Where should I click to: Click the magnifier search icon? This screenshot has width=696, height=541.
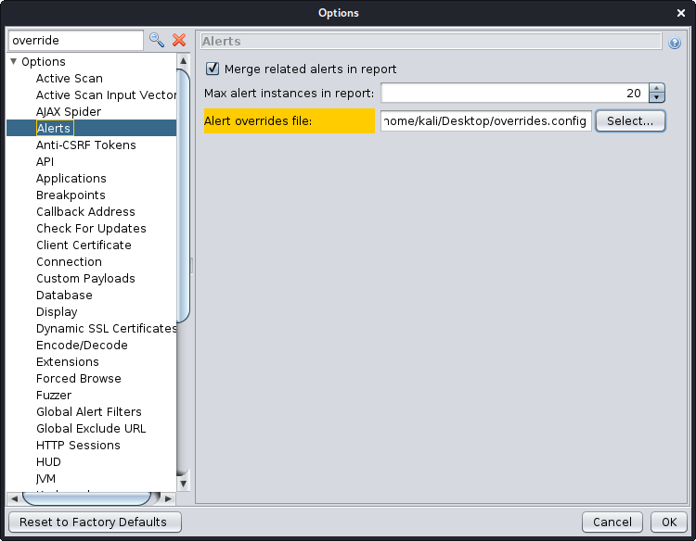click(x=157, y=41)
